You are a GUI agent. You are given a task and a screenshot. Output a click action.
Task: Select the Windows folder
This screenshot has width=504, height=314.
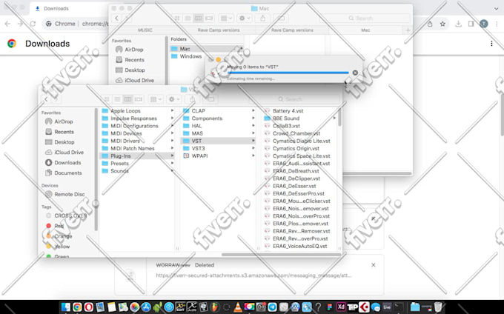tap(190, 56)
